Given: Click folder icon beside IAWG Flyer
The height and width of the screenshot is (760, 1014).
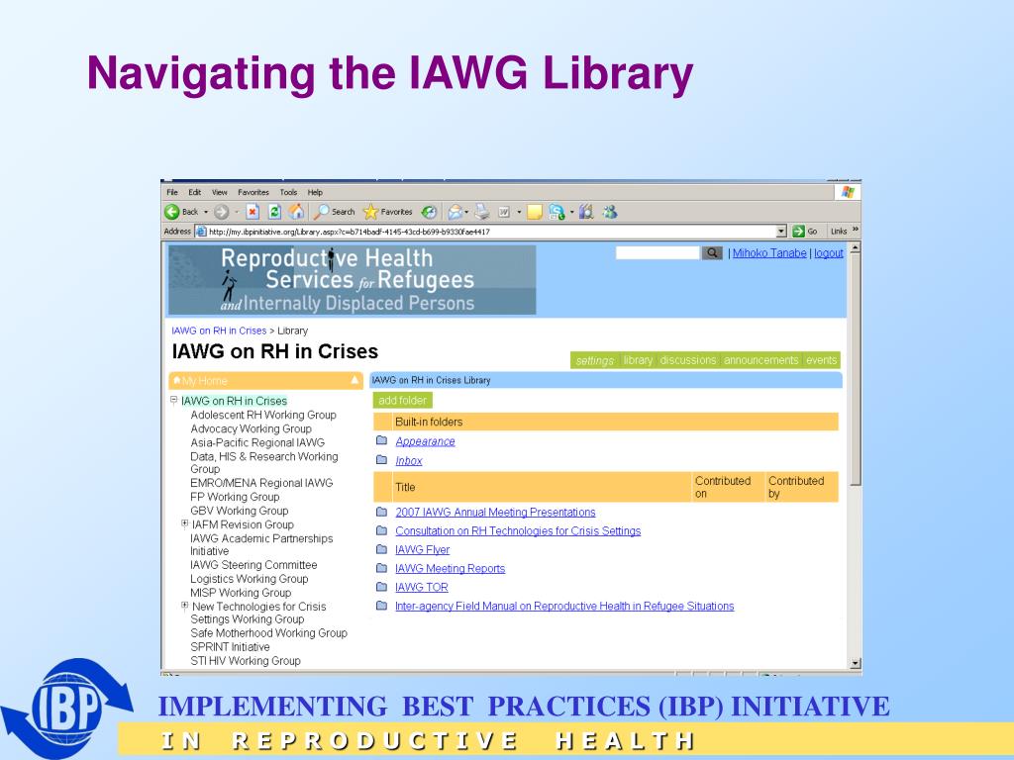Looking at the screenshot, I should point(381,549).
